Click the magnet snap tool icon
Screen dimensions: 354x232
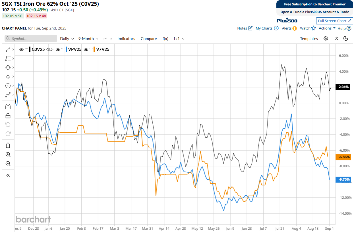[8, 106]
